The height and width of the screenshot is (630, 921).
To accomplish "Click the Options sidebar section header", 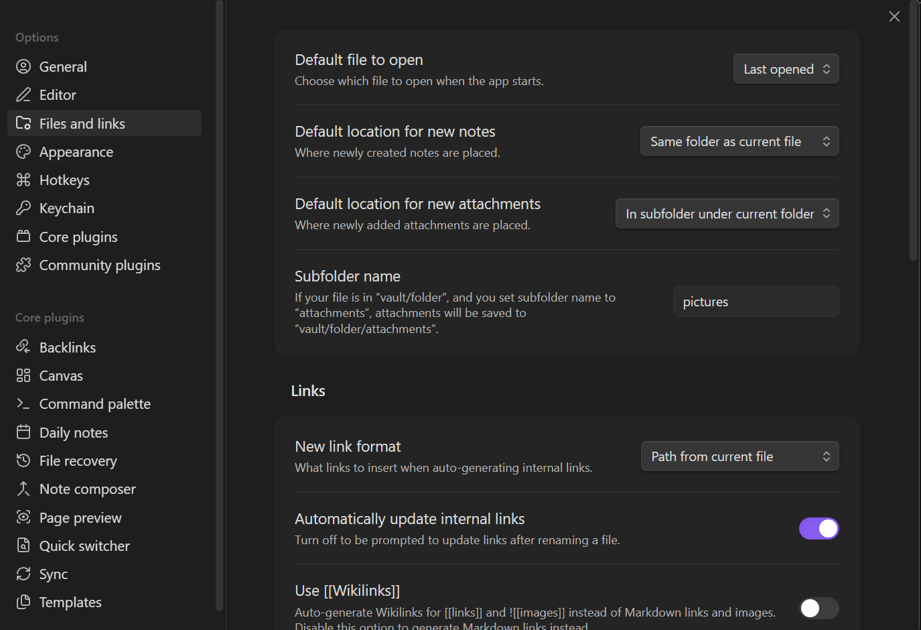I will click(37, 38).
